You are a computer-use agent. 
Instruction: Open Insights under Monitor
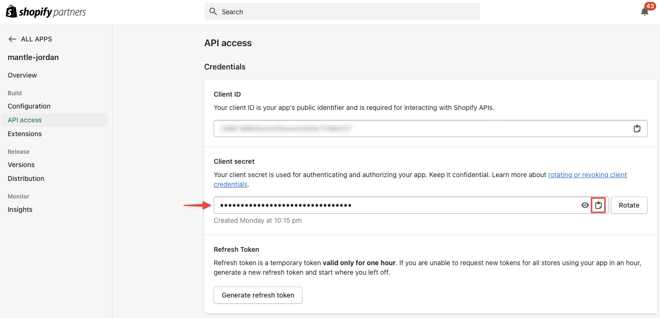click(20, 209)
